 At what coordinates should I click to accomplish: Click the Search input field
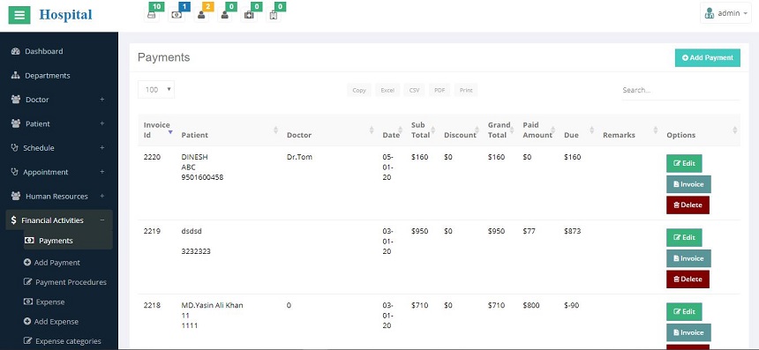680,90
